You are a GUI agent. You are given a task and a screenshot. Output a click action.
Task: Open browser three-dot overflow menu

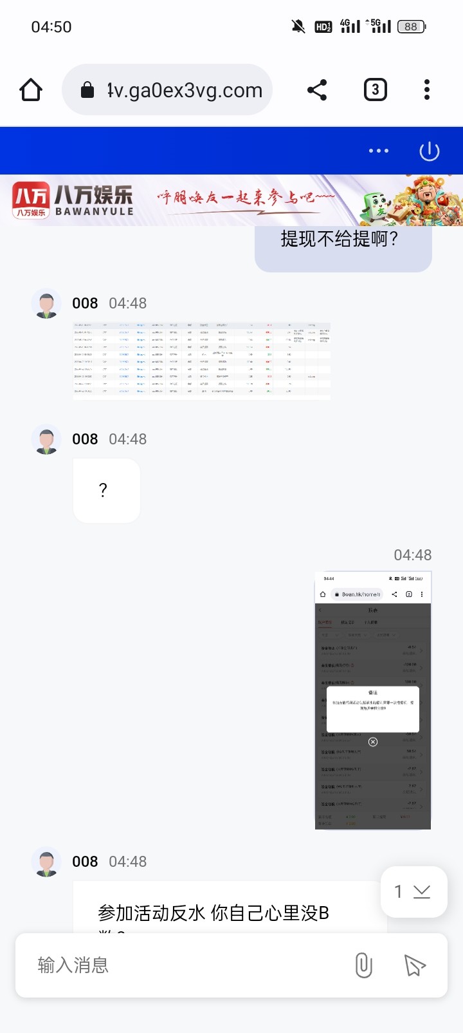[427, 90]
